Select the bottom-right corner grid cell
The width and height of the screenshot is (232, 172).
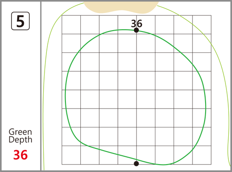click(x=202, y=155)
